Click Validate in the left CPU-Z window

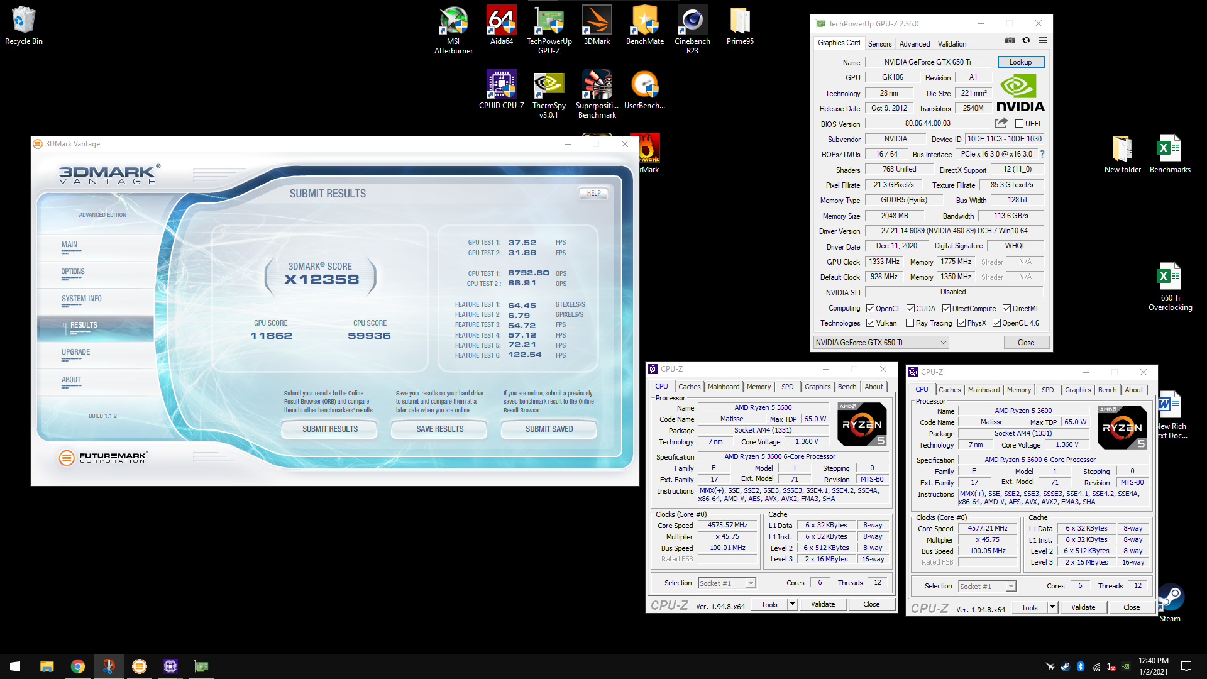click(x=823, y=604)
